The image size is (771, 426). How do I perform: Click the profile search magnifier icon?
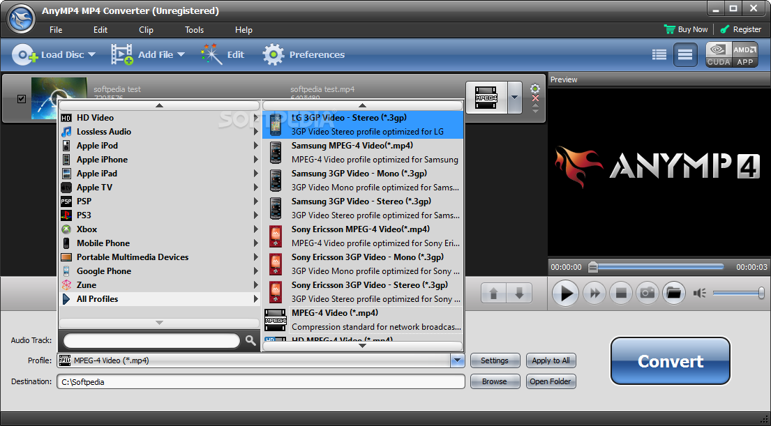pos(250,340)
